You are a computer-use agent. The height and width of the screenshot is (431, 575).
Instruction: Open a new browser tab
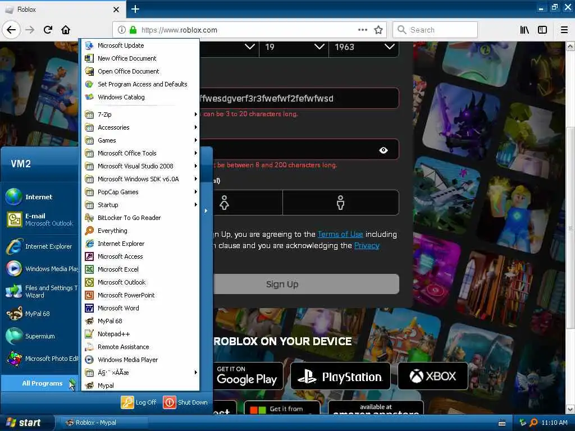click(x=135, y=9)
